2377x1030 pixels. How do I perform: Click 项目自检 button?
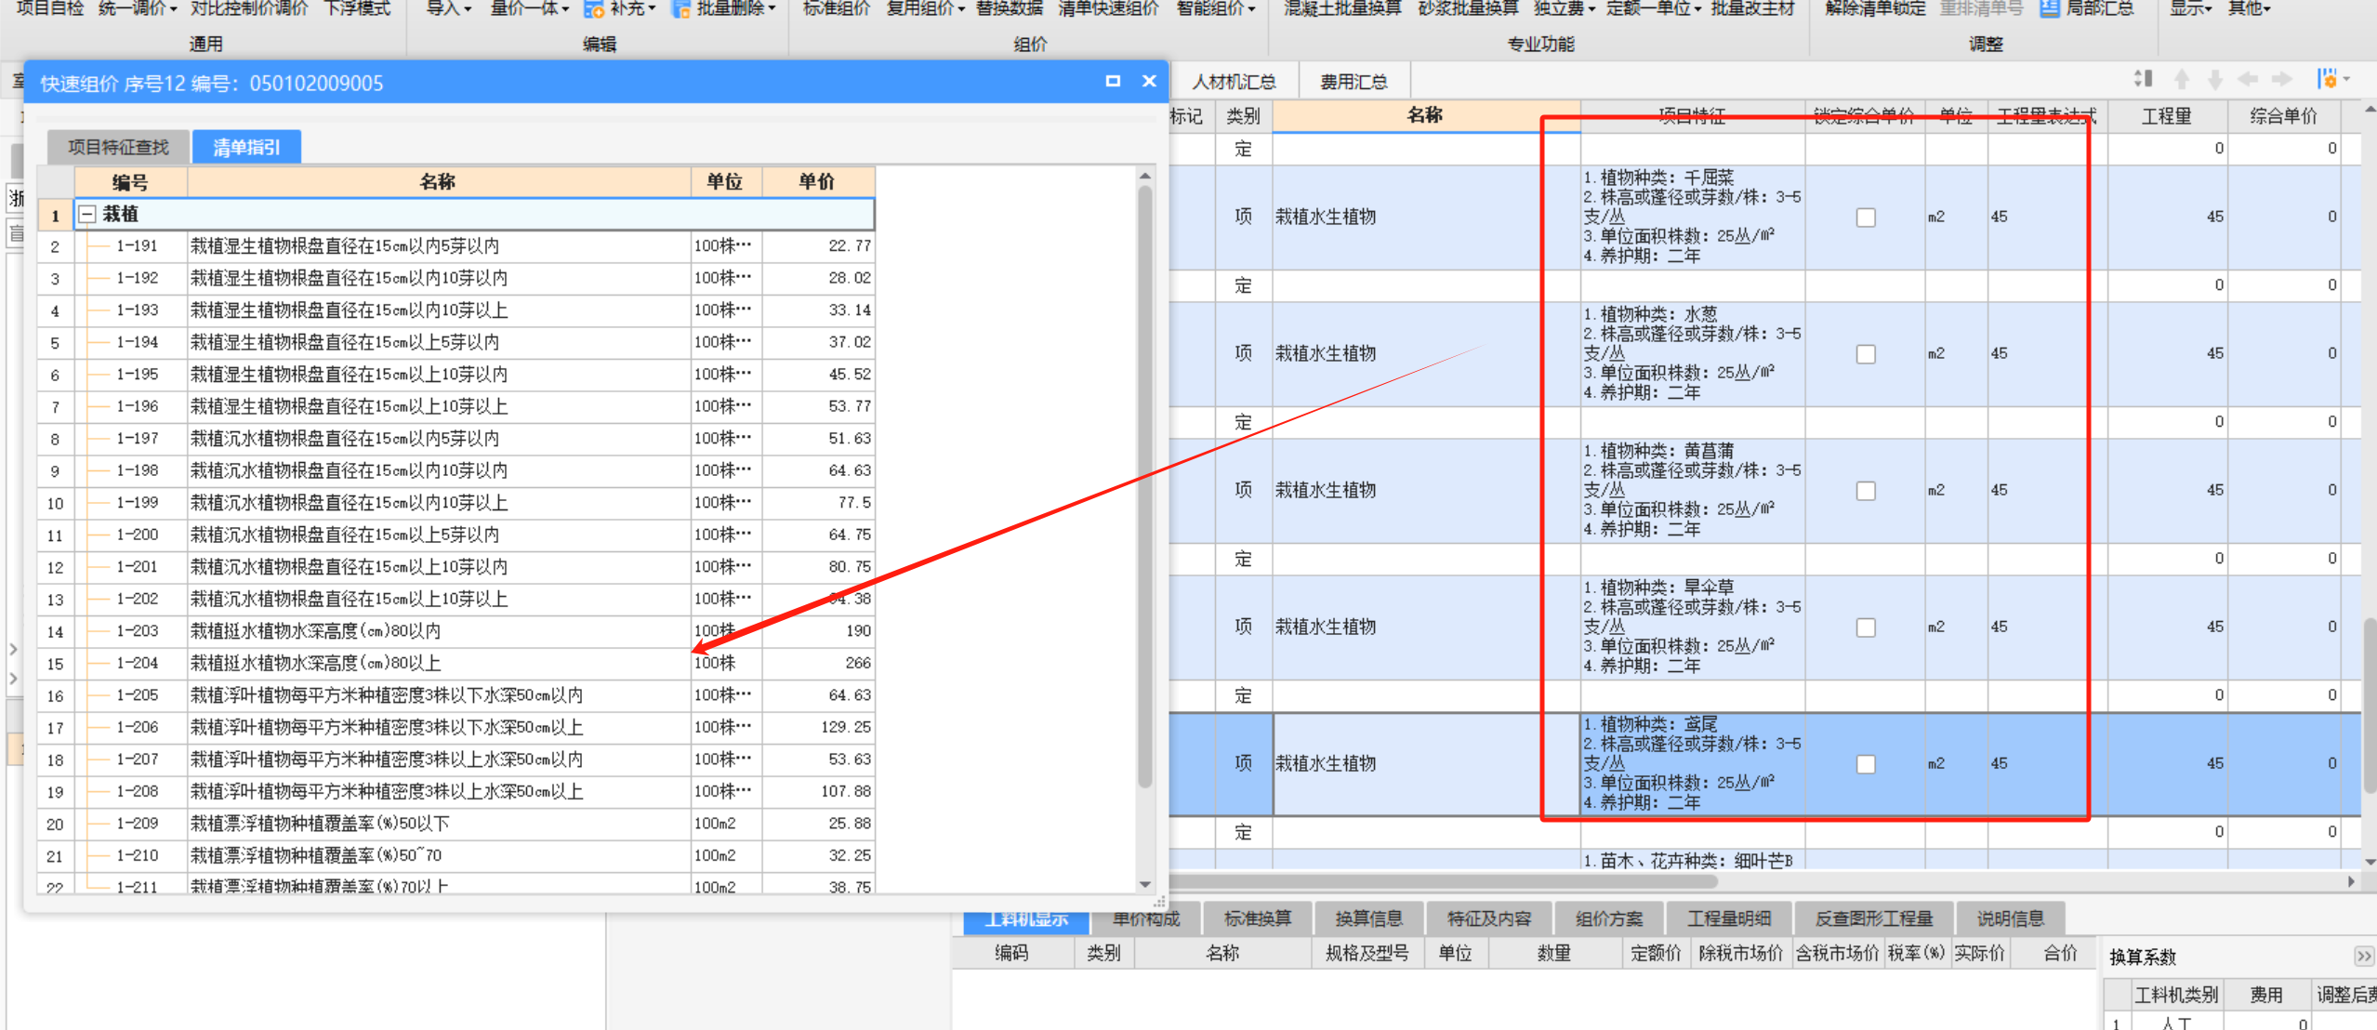tap(50, 9)
